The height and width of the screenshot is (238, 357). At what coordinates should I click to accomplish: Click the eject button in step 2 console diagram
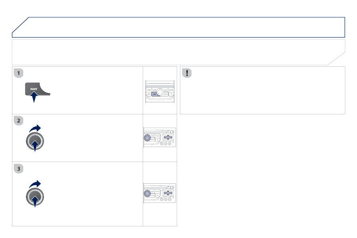pyautogui.click(x=170, y=132)
